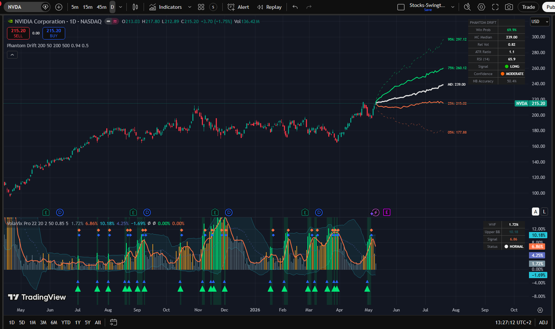Click the red SELL 215.20 button
The width and height of the screenshot is (555, 329).
[x=18, y=33]
